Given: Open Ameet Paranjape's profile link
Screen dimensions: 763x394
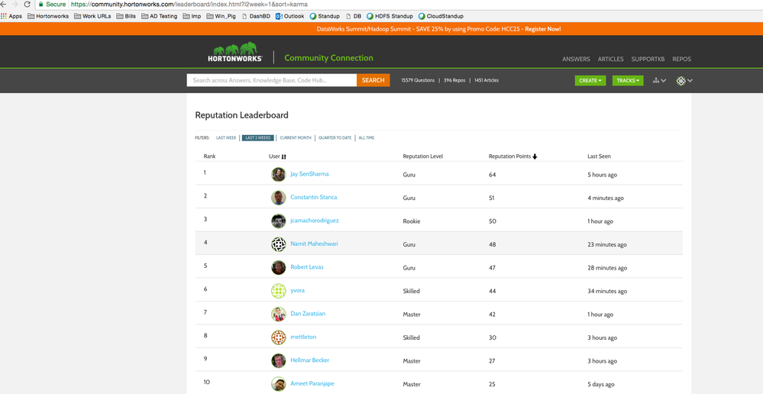Looking at the screenshot, I should (312, 384).
